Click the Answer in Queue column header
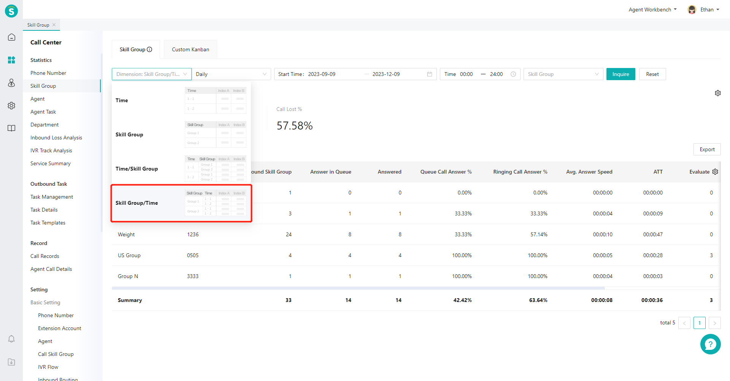 [x=331, y=172]
